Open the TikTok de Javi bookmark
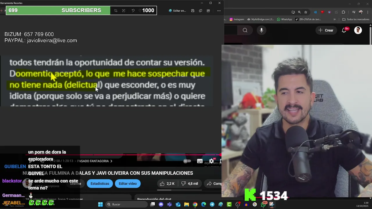The height and width of the screenshot is (209, 372). [x=308, y=19]
